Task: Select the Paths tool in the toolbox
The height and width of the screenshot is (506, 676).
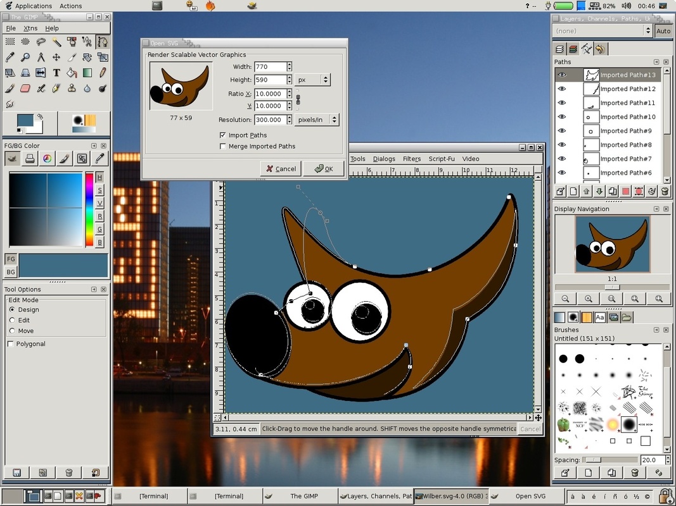Action: click(x=103, y=42)
